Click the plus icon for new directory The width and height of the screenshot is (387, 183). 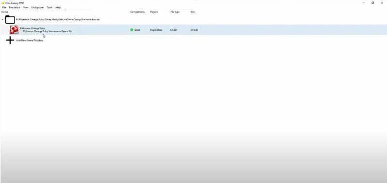point(10,40)
